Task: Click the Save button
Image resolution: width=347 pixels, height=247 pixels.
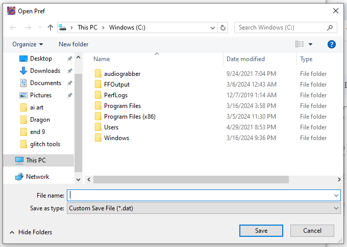Action: [x=261, y=231]
